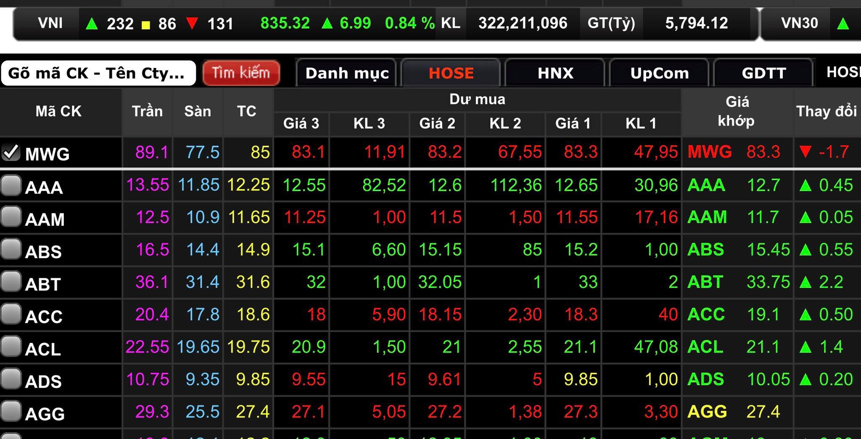The height and width of the screenshot is (439, 861).
Task: Open the ACC matched price symbol link
Action: [706, 314]
